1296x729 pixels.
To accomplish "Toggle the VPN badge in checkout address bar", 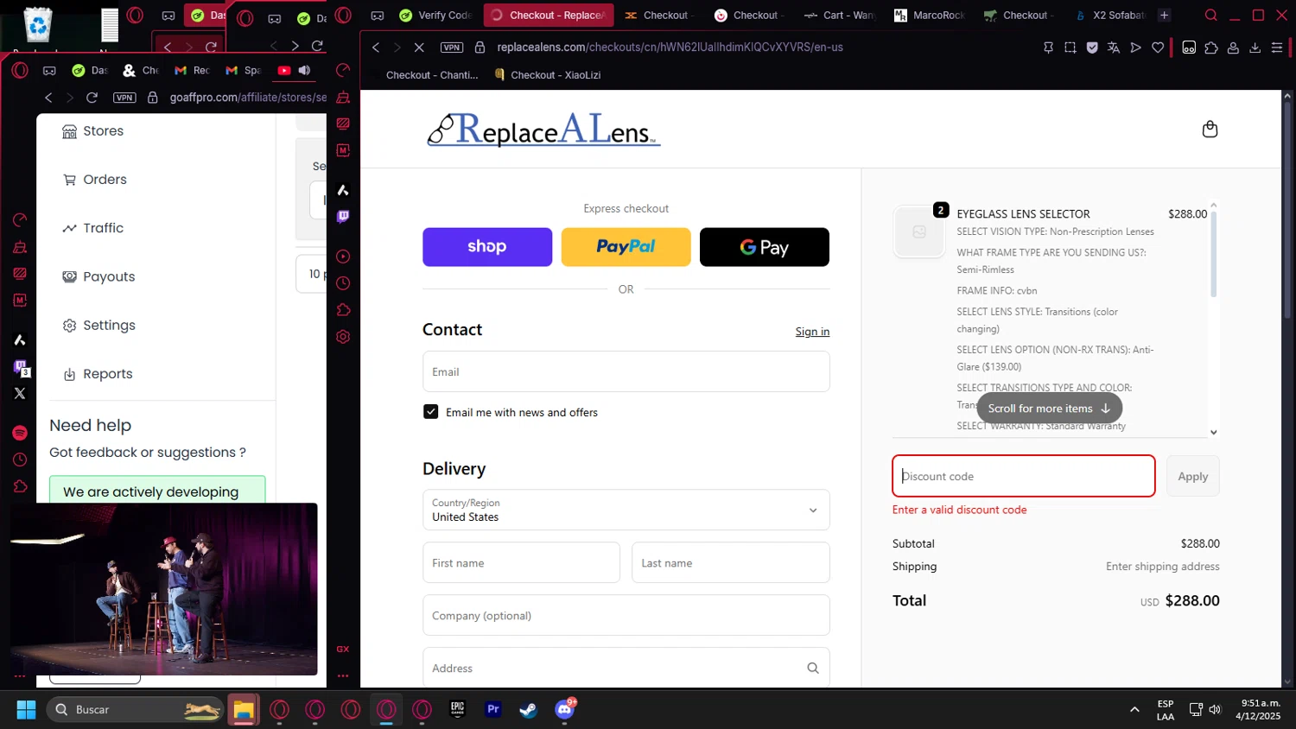I will click(452, 48).
